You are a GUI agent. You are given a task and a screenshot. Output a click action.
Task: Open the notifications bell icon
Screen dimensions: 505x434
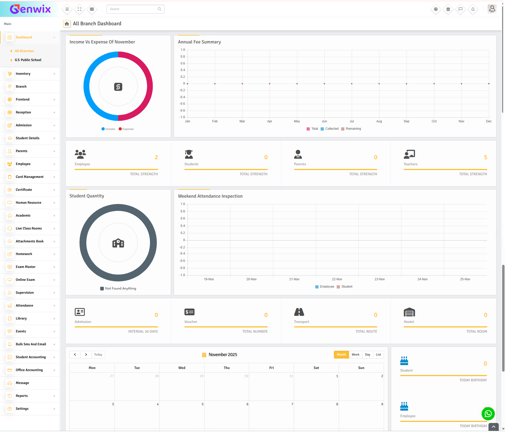[473, 9]
